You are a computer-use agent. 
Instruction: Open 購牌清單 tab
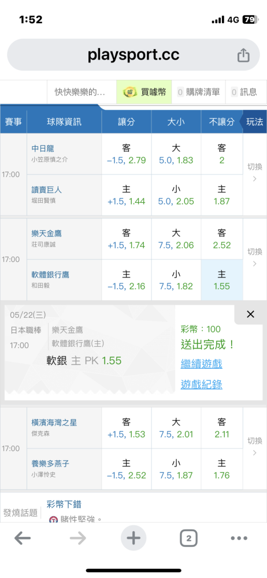pos(198,92)
